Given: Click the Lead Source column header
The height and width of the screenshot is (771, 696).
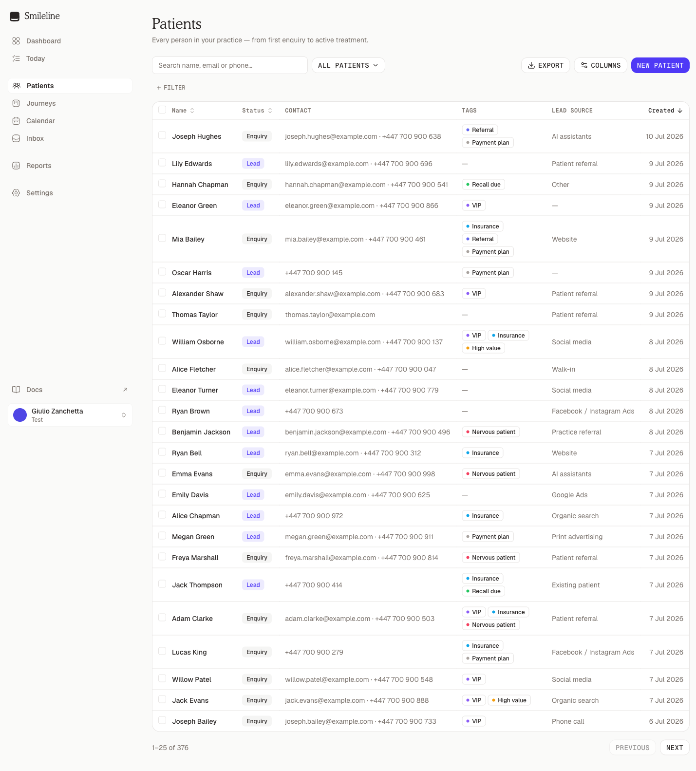Looking at the screenshot, I should [572, 111].
